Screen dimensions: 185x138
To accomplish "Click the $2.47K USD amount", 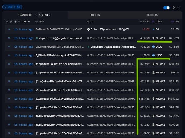I will point(174,116).
